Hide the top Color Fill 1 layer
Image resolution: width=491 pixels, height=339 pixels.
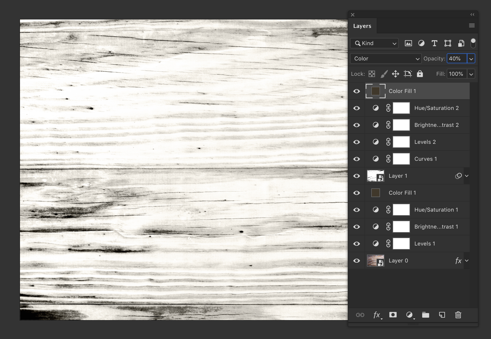356,91
